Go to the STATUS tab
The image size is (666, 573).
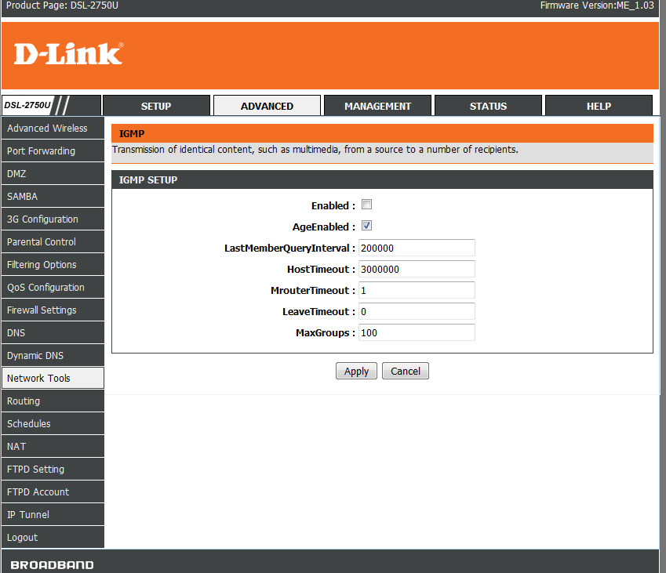point(488,106)
